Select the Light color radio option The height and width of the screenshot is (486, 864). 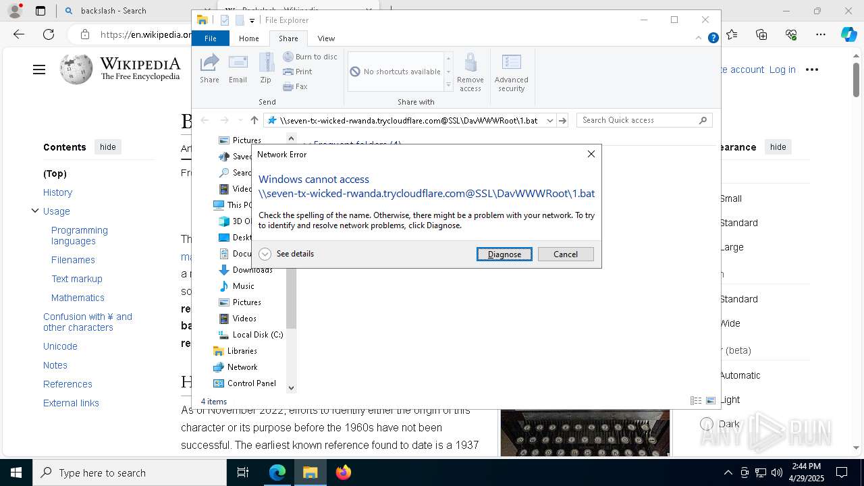coord(730,400)
